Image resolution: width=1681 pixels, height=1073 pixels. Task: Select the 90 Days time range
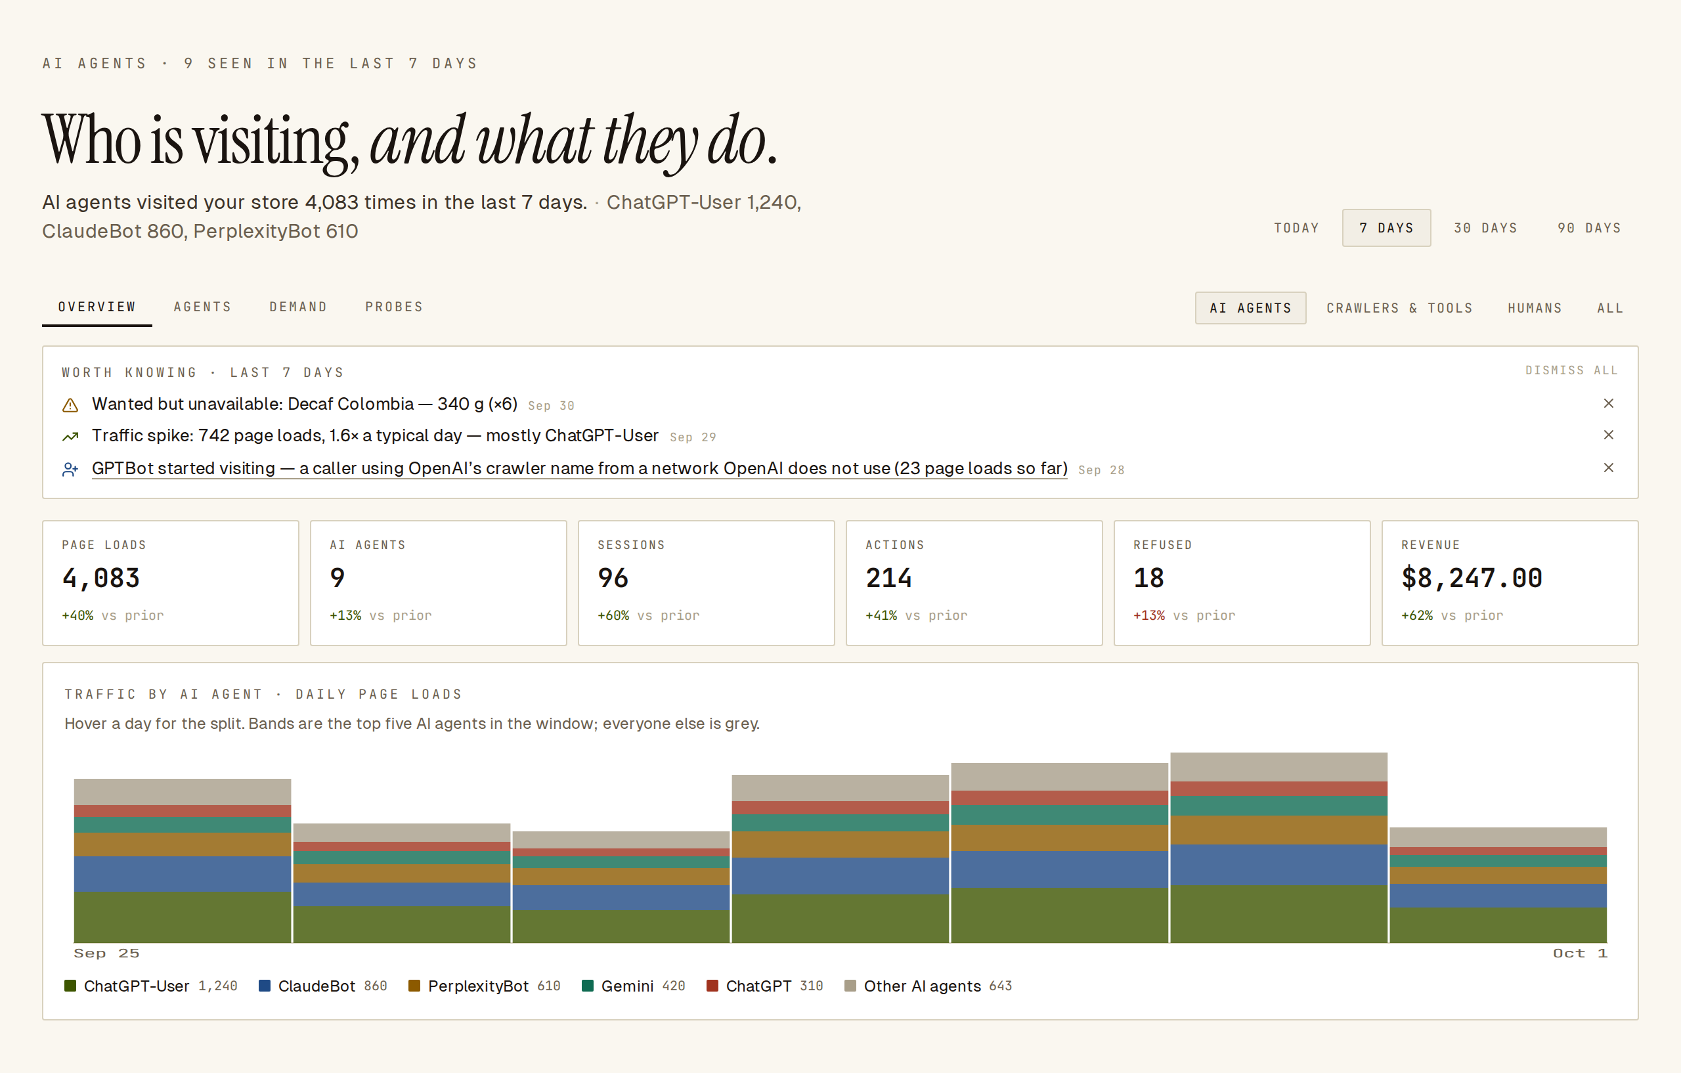click(x=1589, y=229)
